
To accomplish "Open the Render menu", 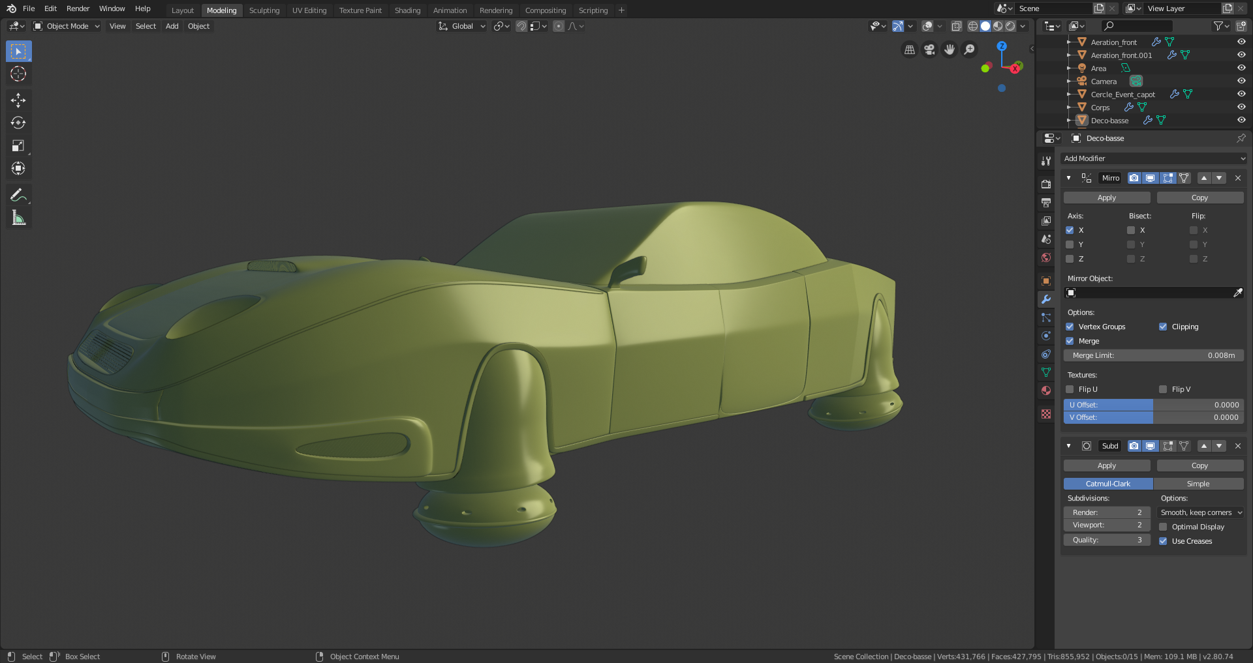I will [x=78, y=8].
